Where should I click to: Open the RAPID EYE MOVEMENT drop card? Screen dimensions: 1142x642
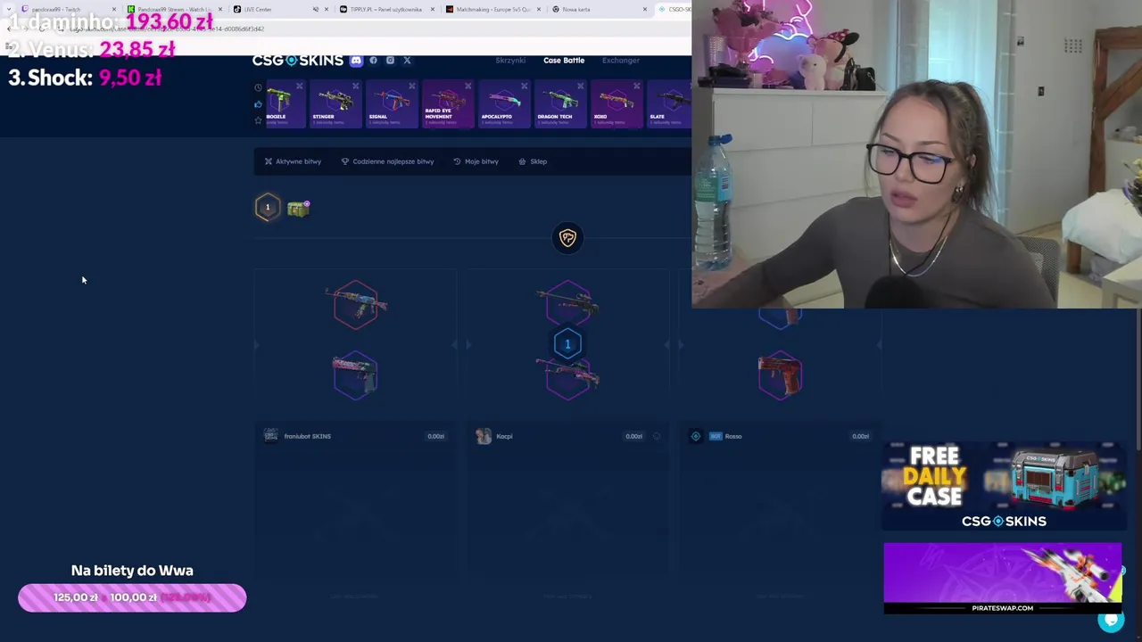pos(447,104)
